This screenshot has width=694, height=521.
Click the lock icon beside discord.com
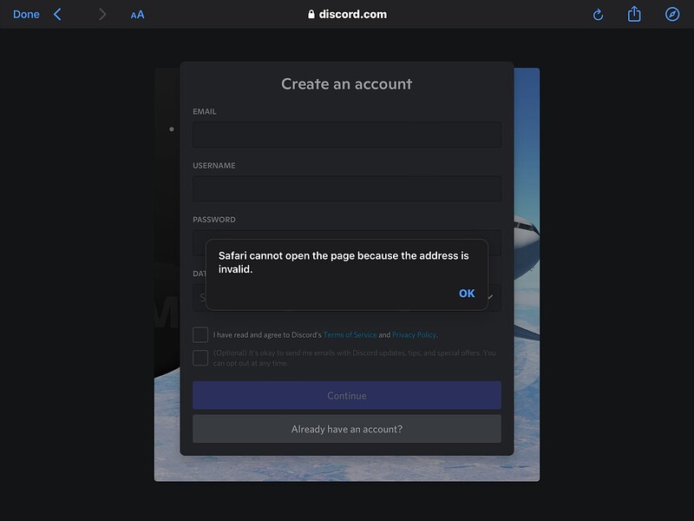311,14
